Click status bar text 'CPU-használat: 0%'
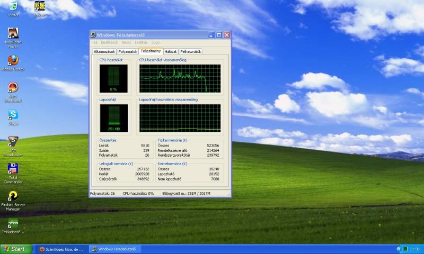 point(138,193)
